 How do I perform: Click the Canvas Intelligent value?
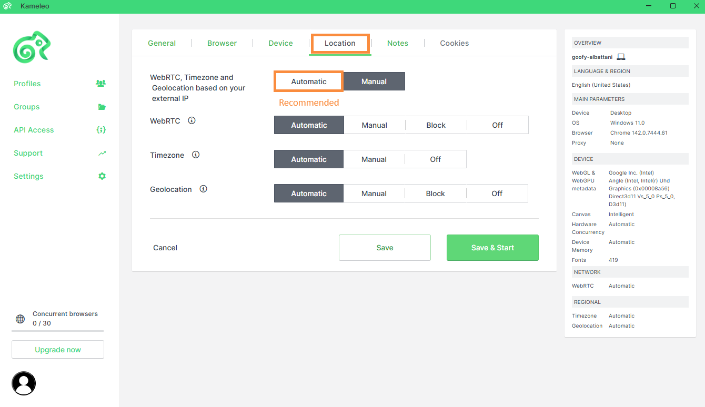(x=621, y=215)
